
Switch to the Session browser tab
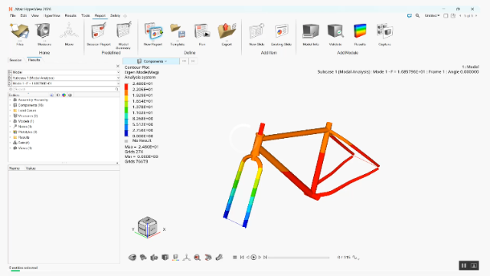coord(15,60)
